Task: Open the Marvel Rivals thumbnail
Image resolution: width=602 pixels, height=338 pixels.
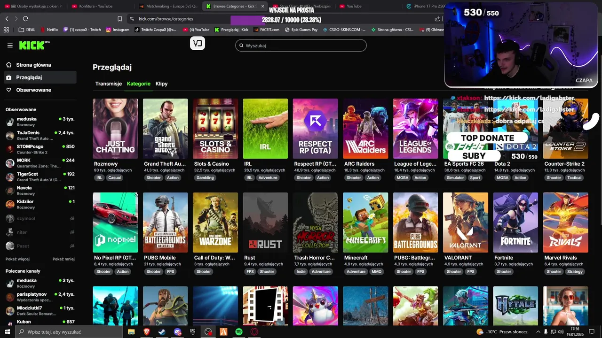Action: click(x=565, y=223)
